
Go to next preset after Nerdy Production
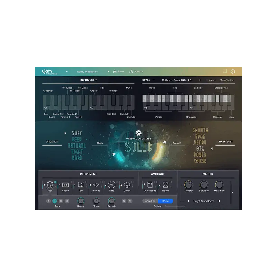coord(108,72)
